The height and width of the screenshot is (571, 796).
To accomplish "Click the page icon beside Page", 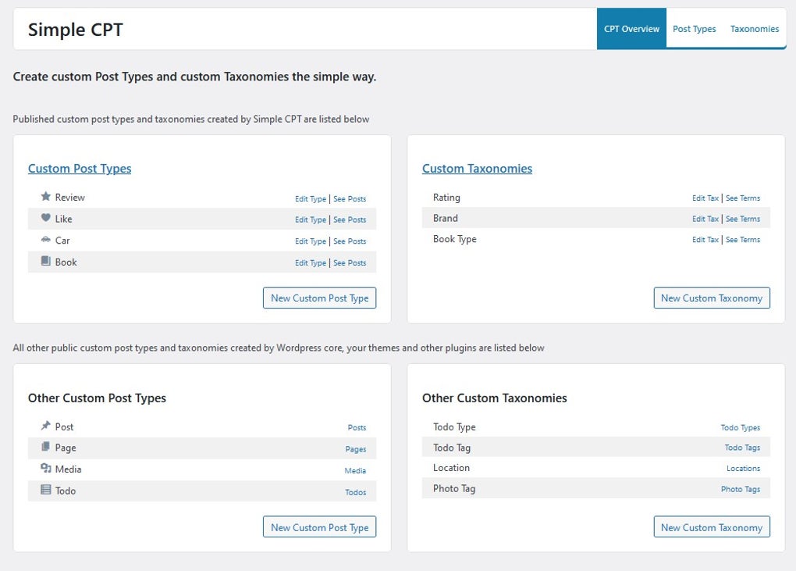I will coord(45,448).
